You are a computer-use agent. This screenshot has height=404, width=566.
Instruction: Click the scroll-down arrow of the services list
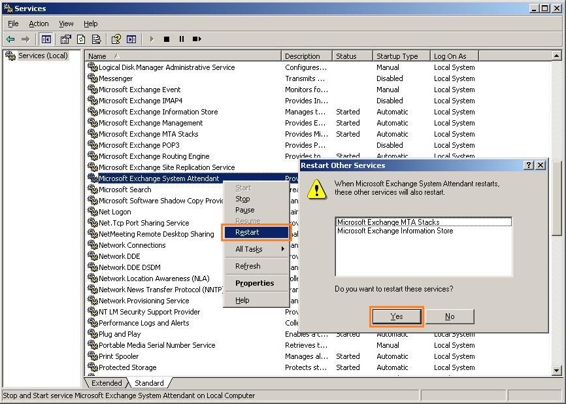557,371
